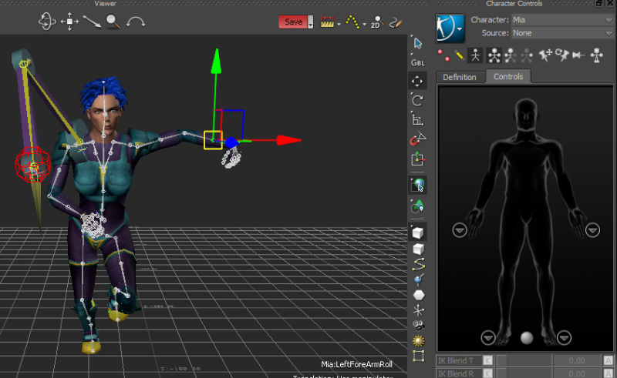
Task: Open the ruler icon dropdown arrow
Action: tap(339, 25)
